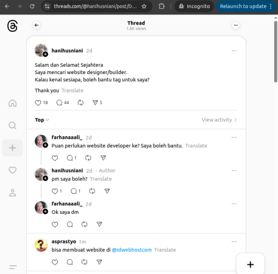Click the page vertical scrollbar thumb
The width and height of the screenshot is (278, 274).
[x=276, y=51]
